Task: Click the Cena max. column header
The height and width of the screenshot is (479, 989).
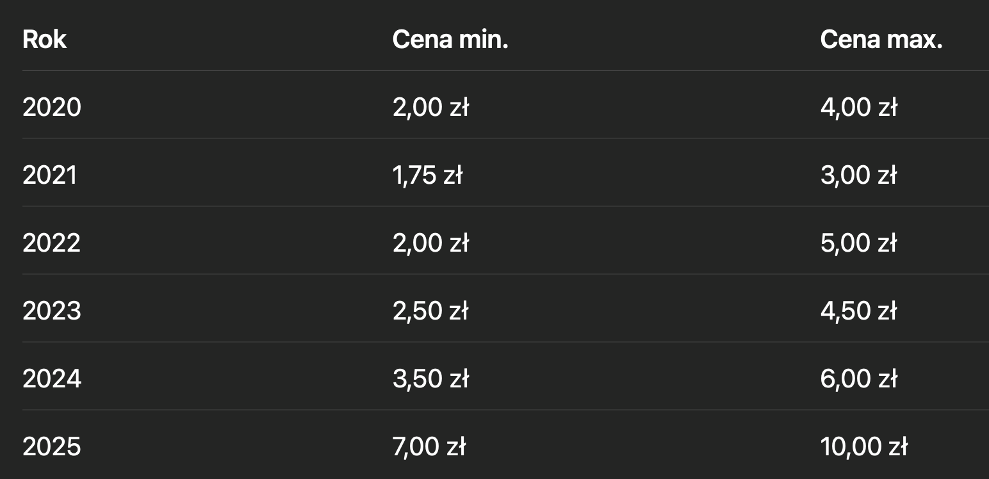Action: [x=881, y=40]
